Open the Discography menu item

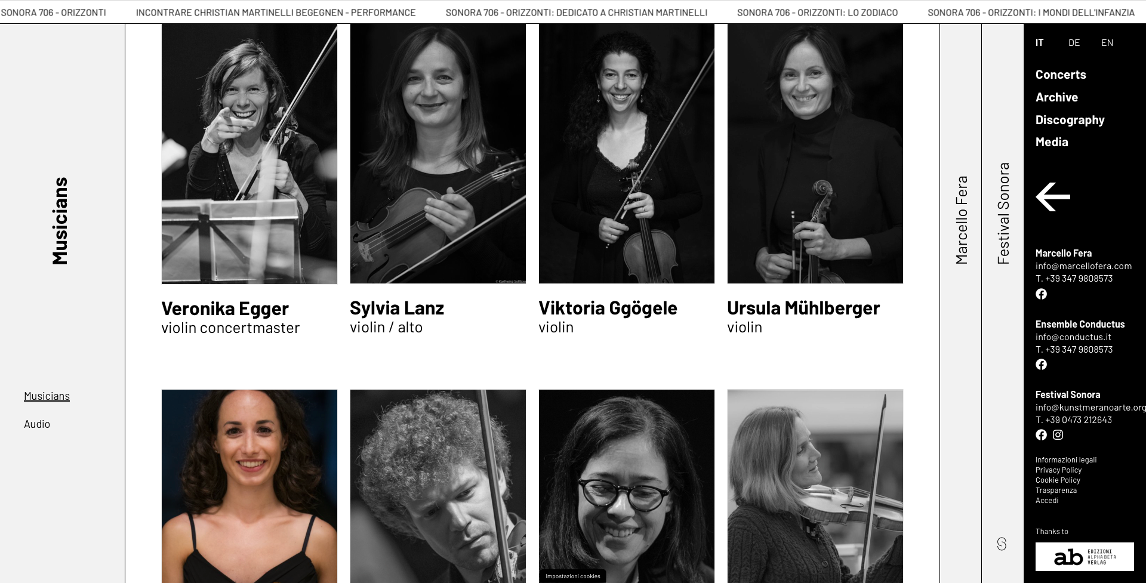coord(1070,120)
